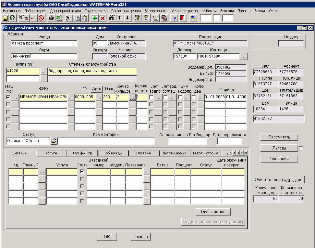Image resolution: width=315 pixels, height=248 pixels.
Task: Uncheck the Наш л/с checkbox in first row
Action: [x=8, y=97]
